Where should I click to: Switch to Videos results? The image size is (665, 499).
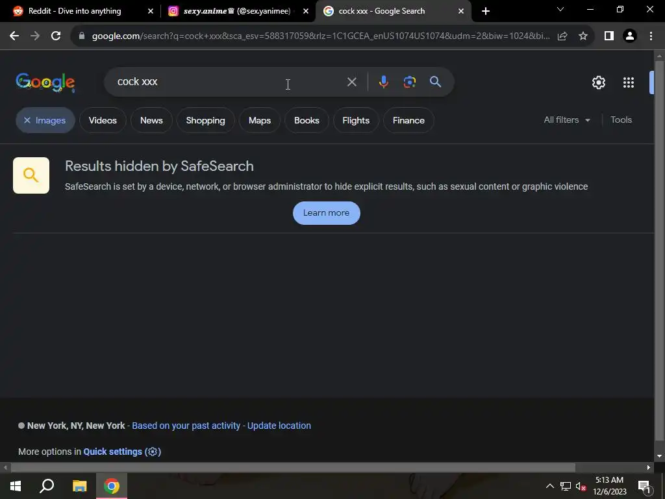click(103, 120)
